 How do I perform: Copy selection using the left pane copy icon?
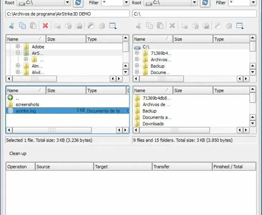point(23,26)
